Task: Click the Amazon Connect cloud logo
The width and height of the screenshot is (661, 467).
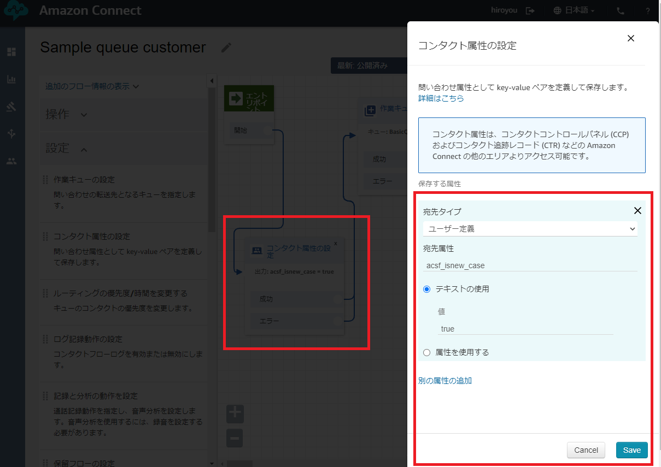Action: [x=16, y=10]
